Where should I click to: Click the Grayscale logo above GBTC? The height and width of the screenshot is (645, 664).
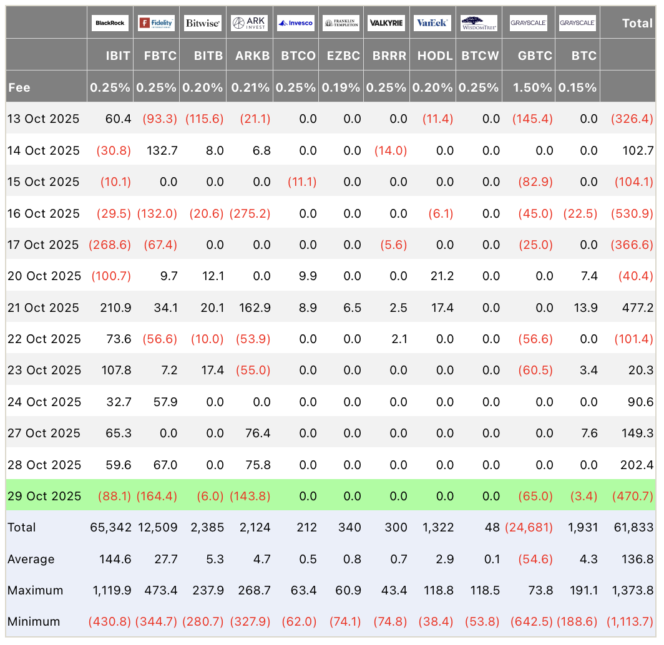528,23
